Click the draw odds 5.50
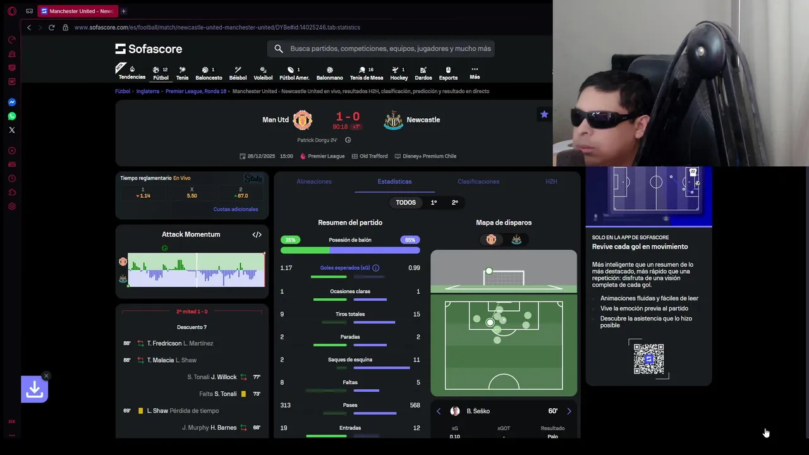Viewport: 809px width, 455px height. [192, 193]
